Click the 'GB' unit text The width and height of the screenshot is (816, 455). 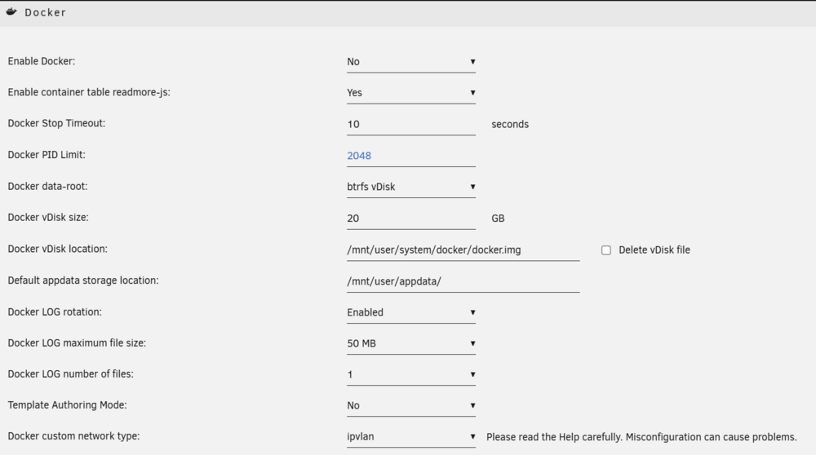(498, 219)
